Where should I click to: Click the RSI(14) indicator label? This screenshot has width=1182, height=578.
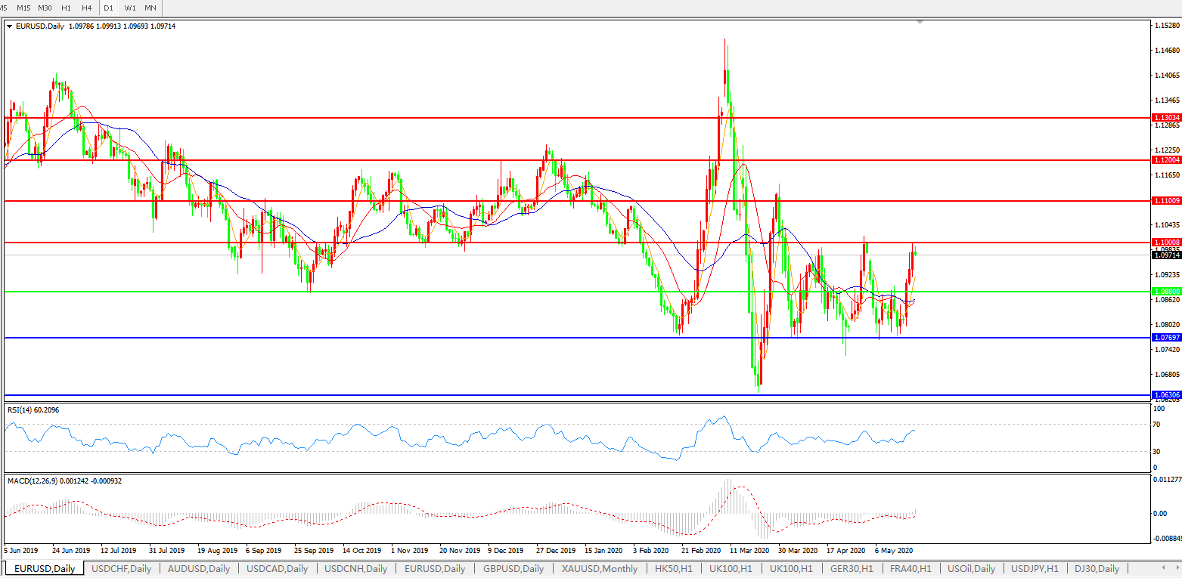33,410
